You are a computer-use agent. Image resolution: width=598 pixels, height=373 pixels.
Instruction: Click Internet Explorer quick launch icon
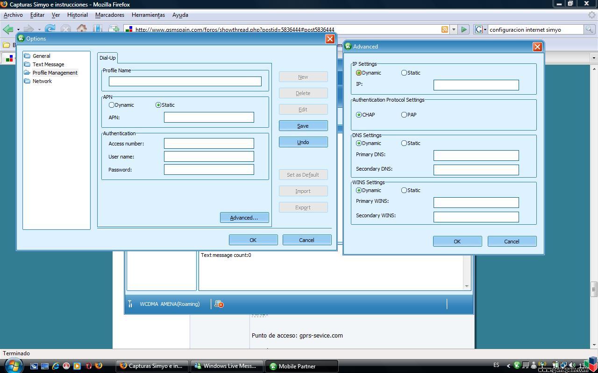pos(56,366)
